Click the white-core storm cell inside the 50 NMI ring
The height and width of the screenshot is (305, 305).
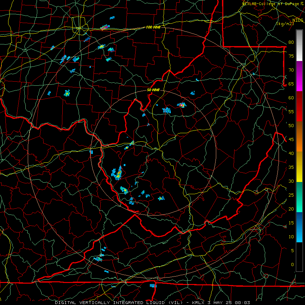[182, 105]
